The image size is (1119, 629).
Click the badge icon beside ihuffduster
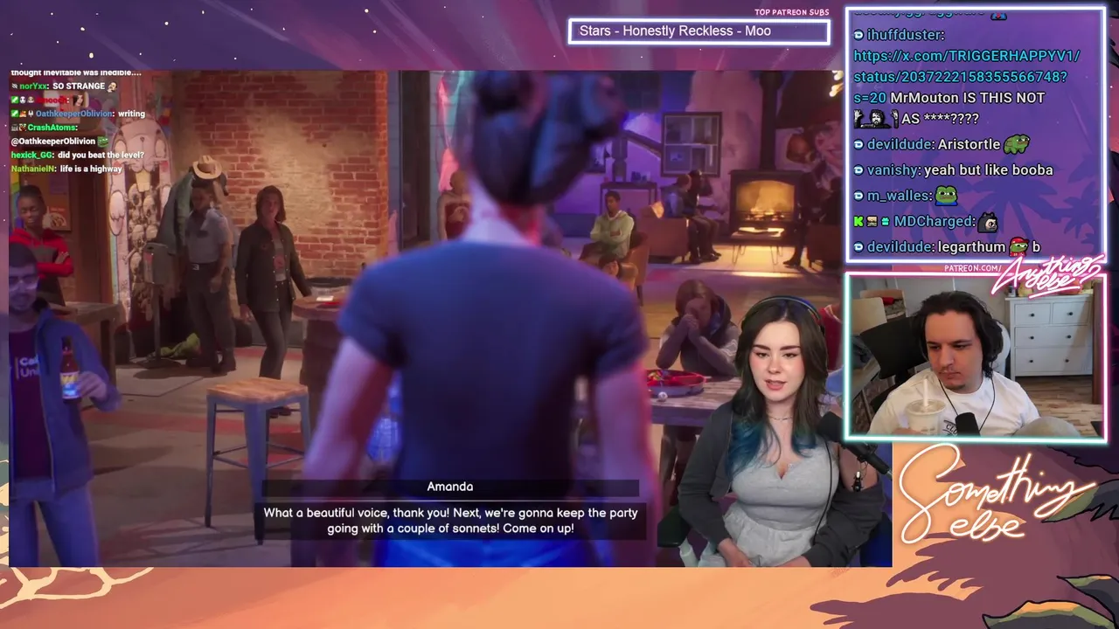tap(858, 35)
